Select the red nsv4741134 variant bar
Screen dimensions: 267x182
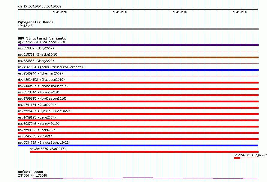pos(138,108)
